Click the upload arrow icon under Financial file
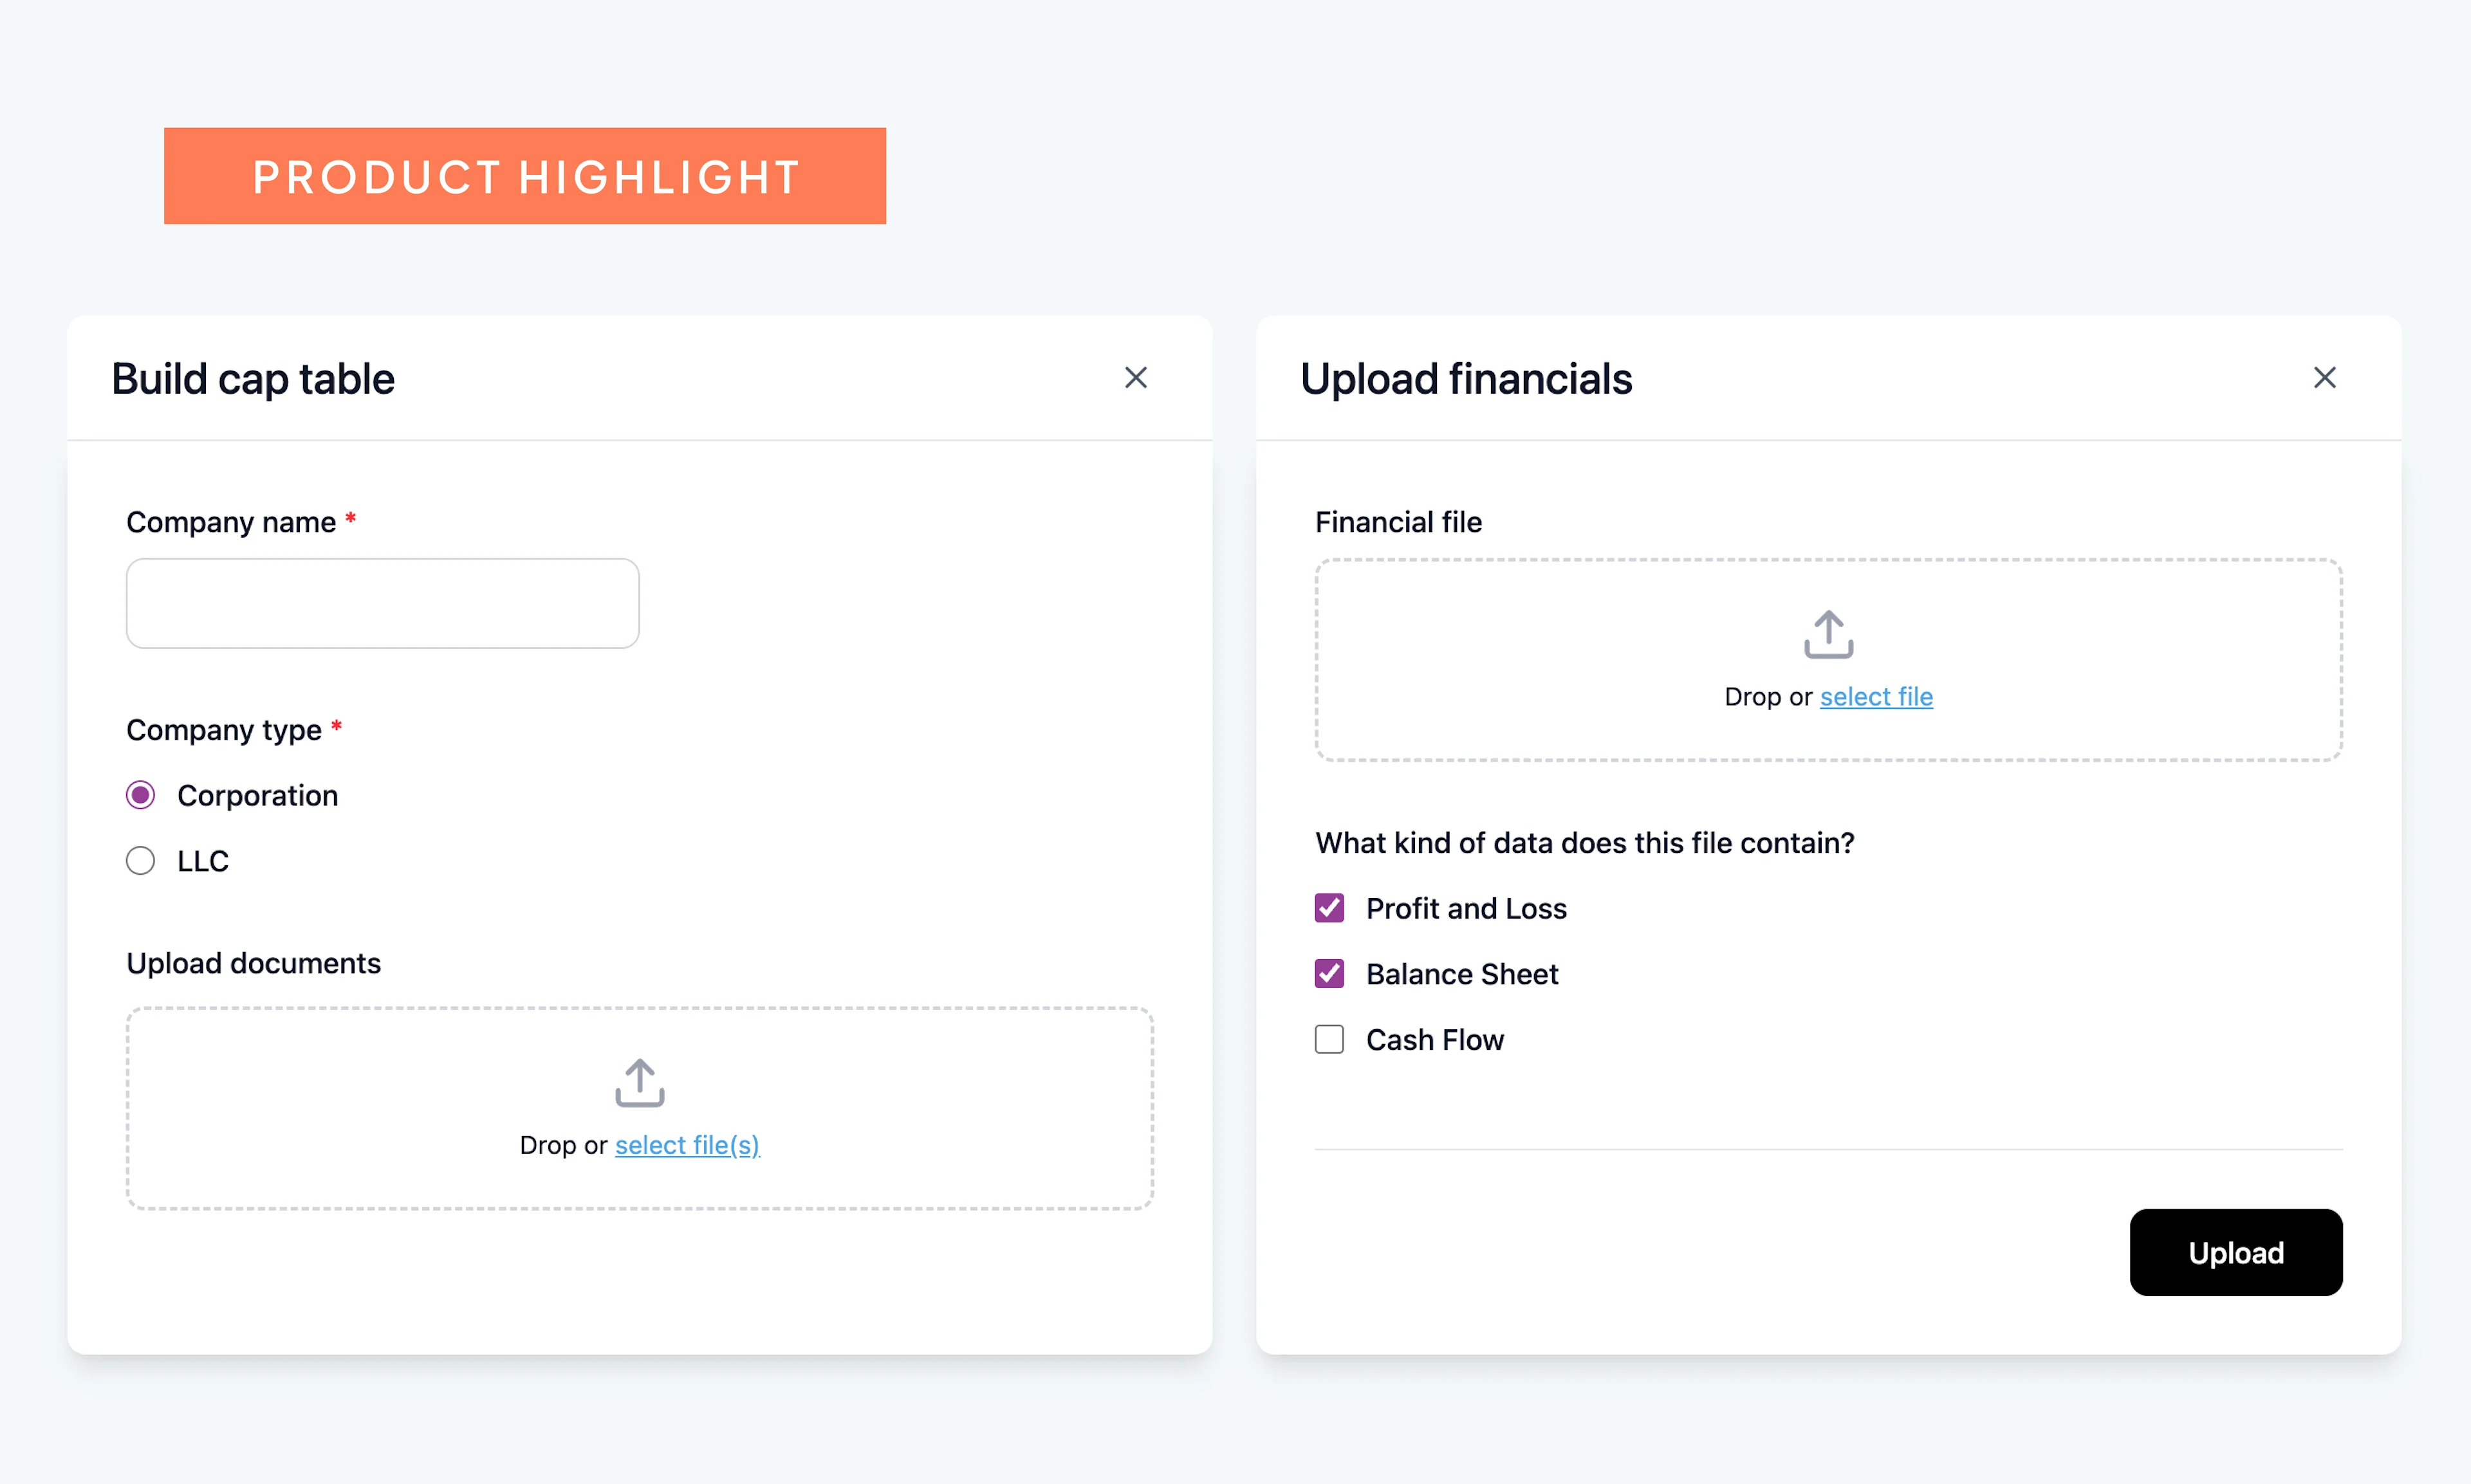Viewport: 2471px width, 1484px height. [1829, 635]
